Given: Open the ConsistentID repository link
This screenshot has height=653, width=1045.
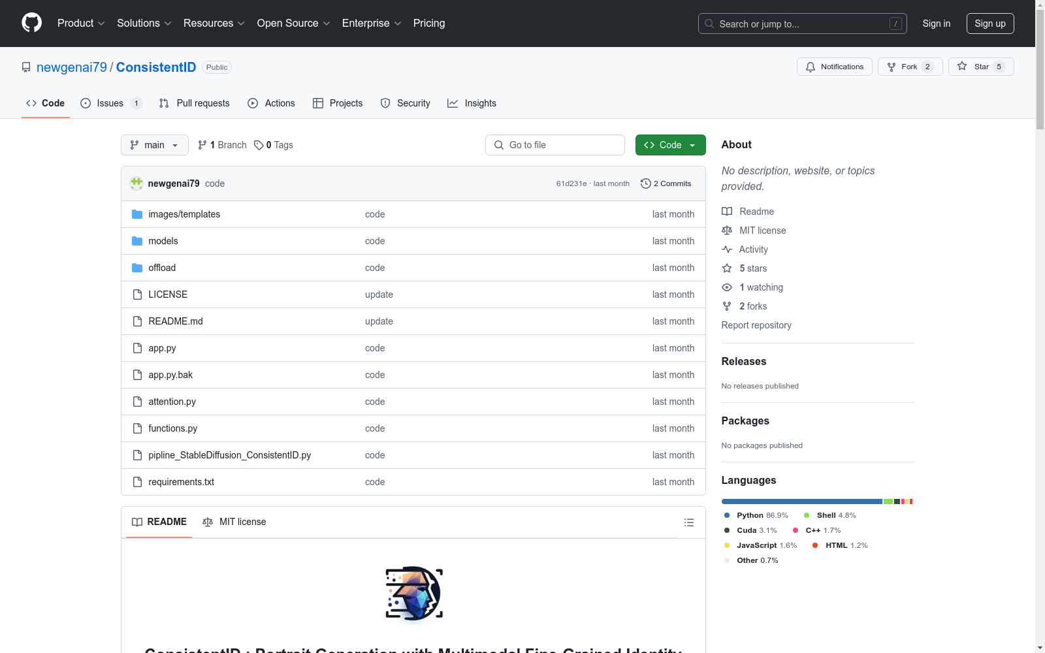Looking at the screenshot, I should pos(156,67).
